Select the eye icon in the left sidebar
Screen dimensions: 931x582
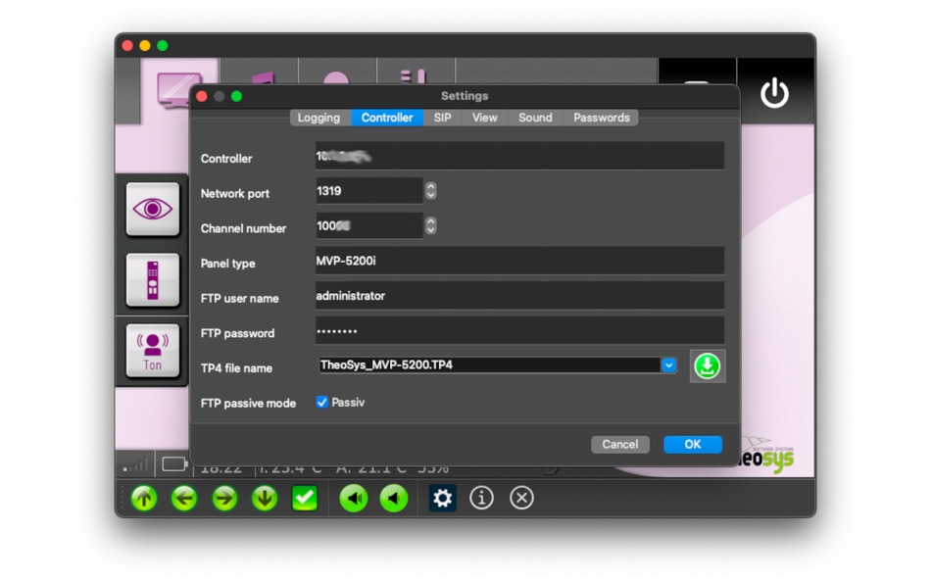point(152,209)
